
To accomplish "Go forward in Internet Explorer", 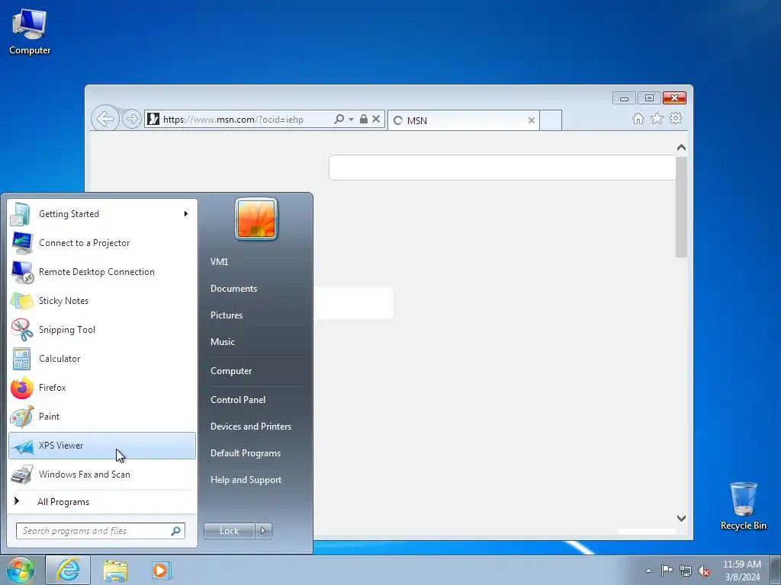I will (131, 119).
